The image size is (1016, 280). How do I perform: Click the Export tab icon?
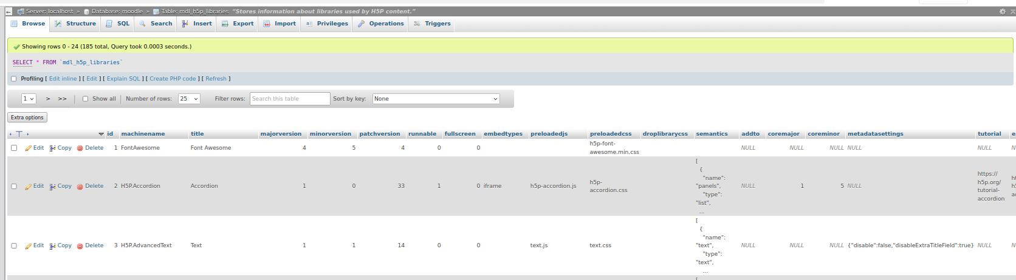pyautogui.click(x=225, y=24)
